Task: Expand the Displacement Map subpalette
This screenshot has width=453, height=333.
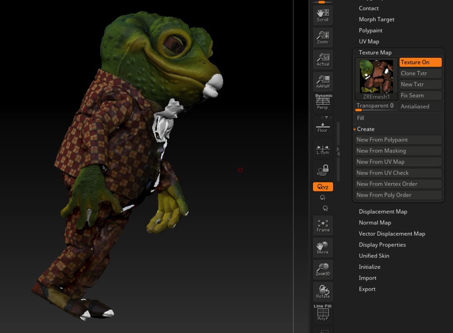Action: point(383,211)
